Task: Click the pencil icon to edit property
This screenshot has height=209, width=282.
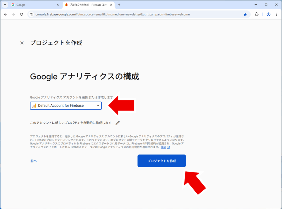Action: pyautogui.click(x=118, y=123)
